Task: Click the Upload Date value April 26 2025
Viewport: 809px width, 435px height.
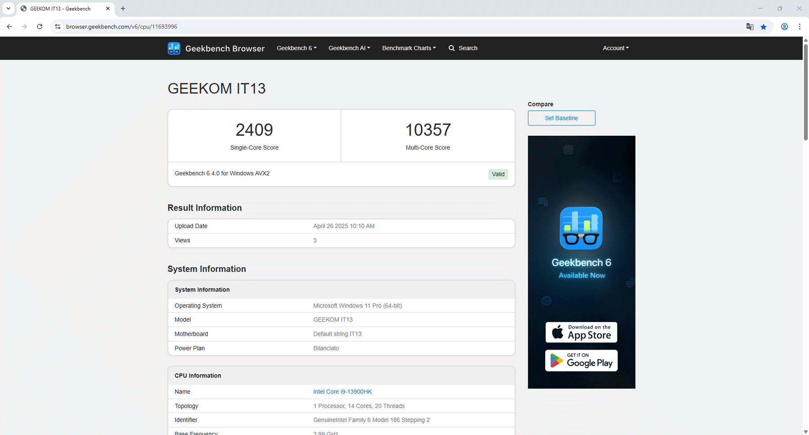Action: click(344, 226)
